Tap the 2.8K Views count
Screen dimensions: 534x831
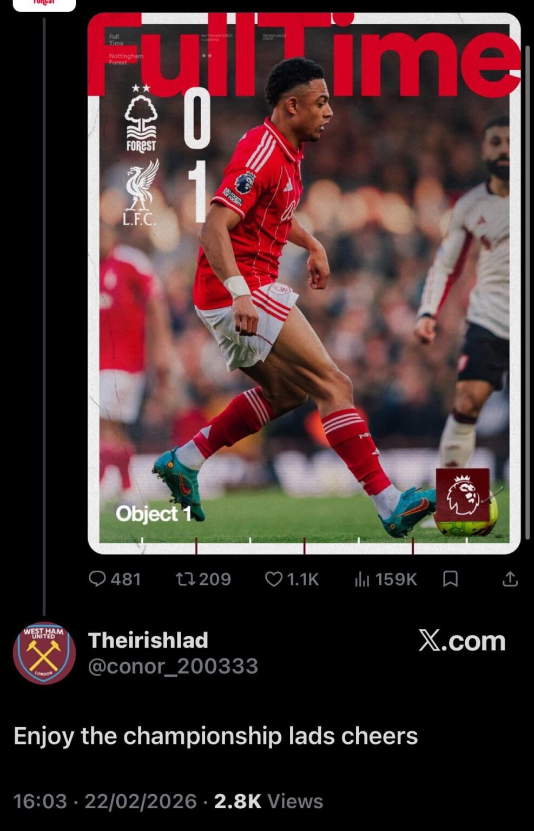pyautogui.click(x=268, y=801)
